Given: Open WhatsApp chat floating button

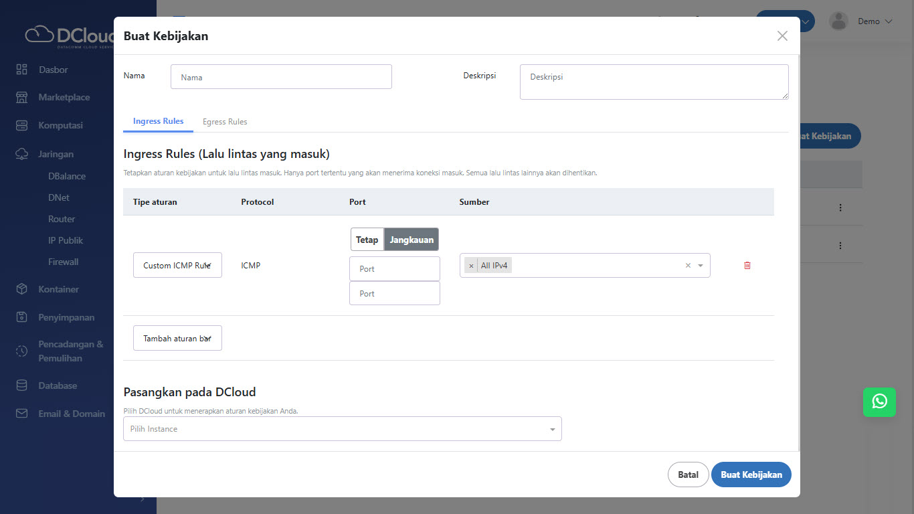Looking at the screenshot, I should click(879, 401).
